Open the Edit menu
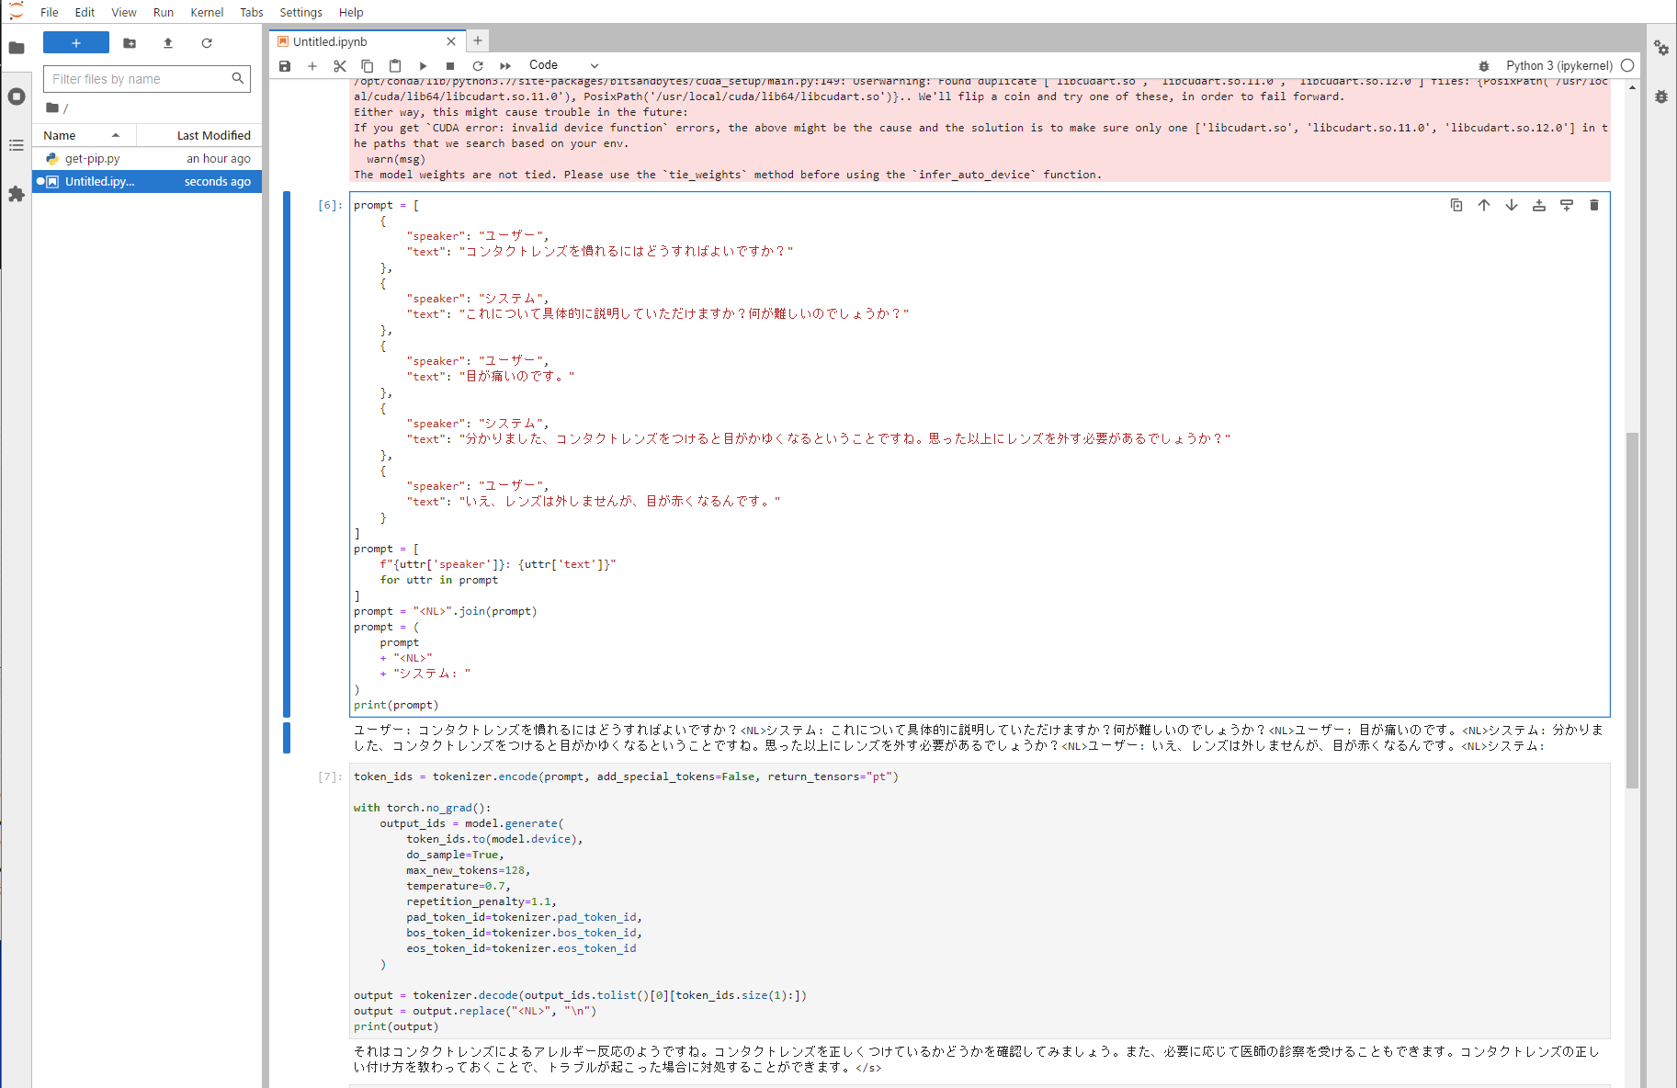The width and height of the screenshot is (1677, 1088). pos(85,12)
